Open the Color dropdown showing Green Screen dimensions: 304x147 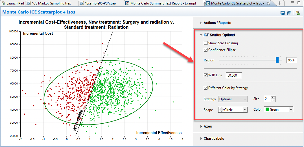point(279,110)
